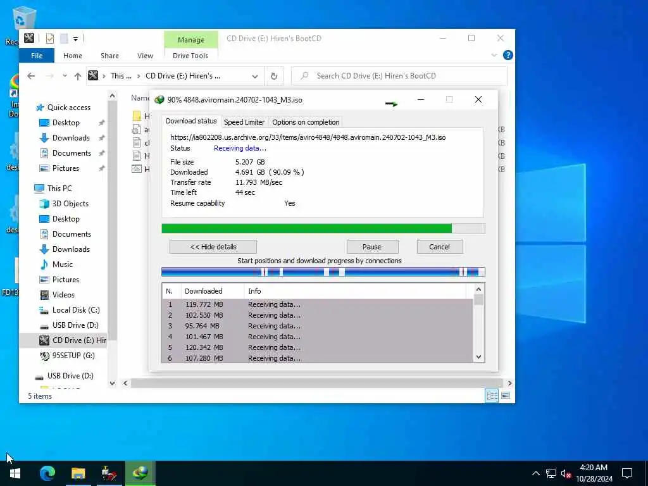Select 95SETUP (G:) drive in sidebar
Screen dimensions: 648x486
click(x=73, y=356)
